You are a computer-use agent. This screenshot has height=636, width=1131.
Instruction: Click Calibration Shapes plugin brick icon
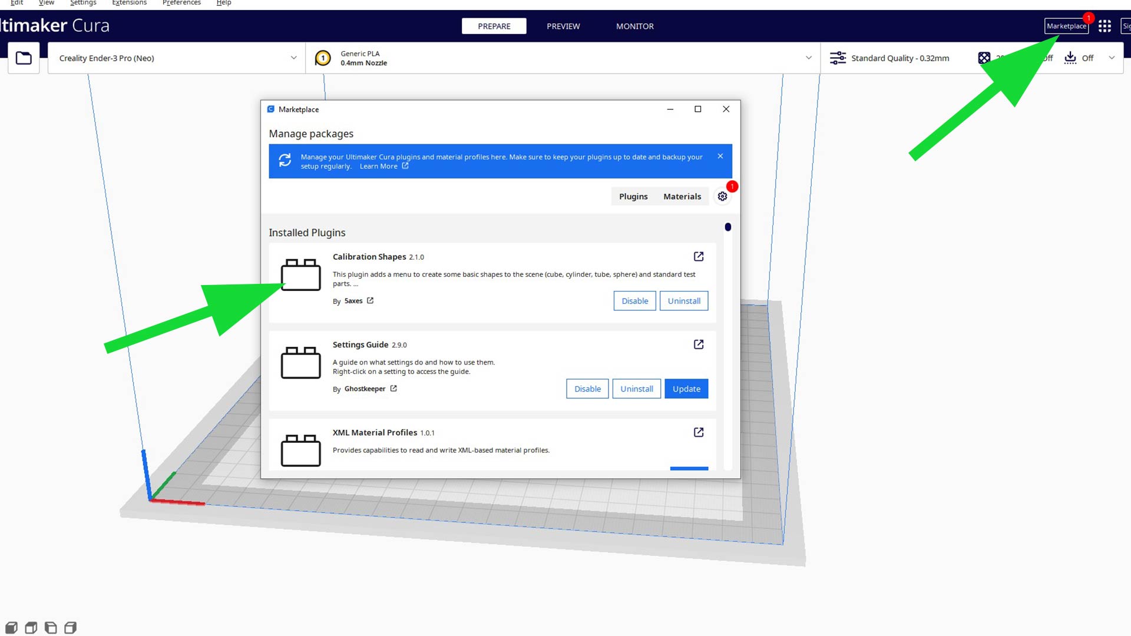300,274
